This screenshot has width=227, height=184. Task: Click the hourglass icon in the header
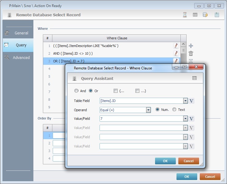[185, 15]
